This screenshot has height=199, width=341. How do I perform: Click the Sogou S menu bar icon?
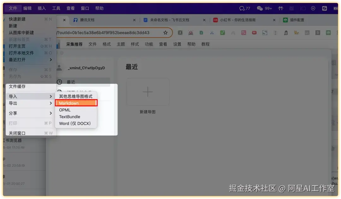pos(324,8)
